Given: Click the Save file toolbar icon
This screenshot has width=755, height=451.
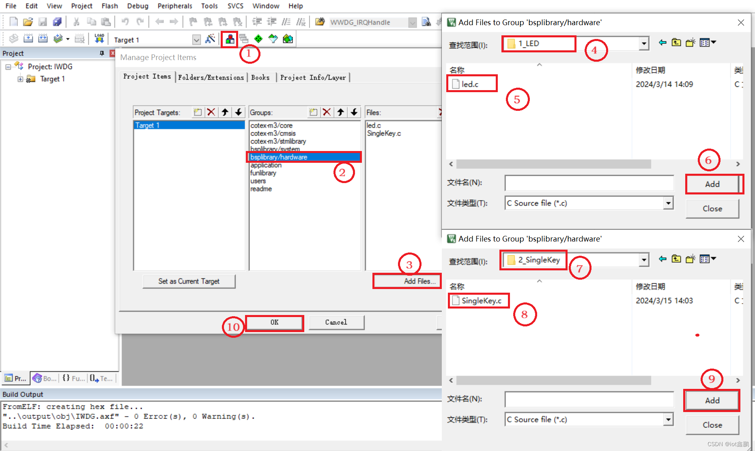Looking at the screenshot, I should coord(43,22).
